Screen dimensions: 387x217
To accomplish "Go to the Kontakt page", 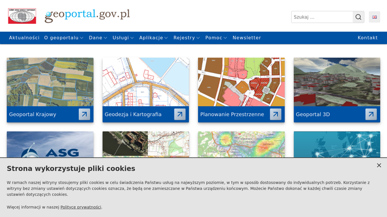I will pos(368,38).
